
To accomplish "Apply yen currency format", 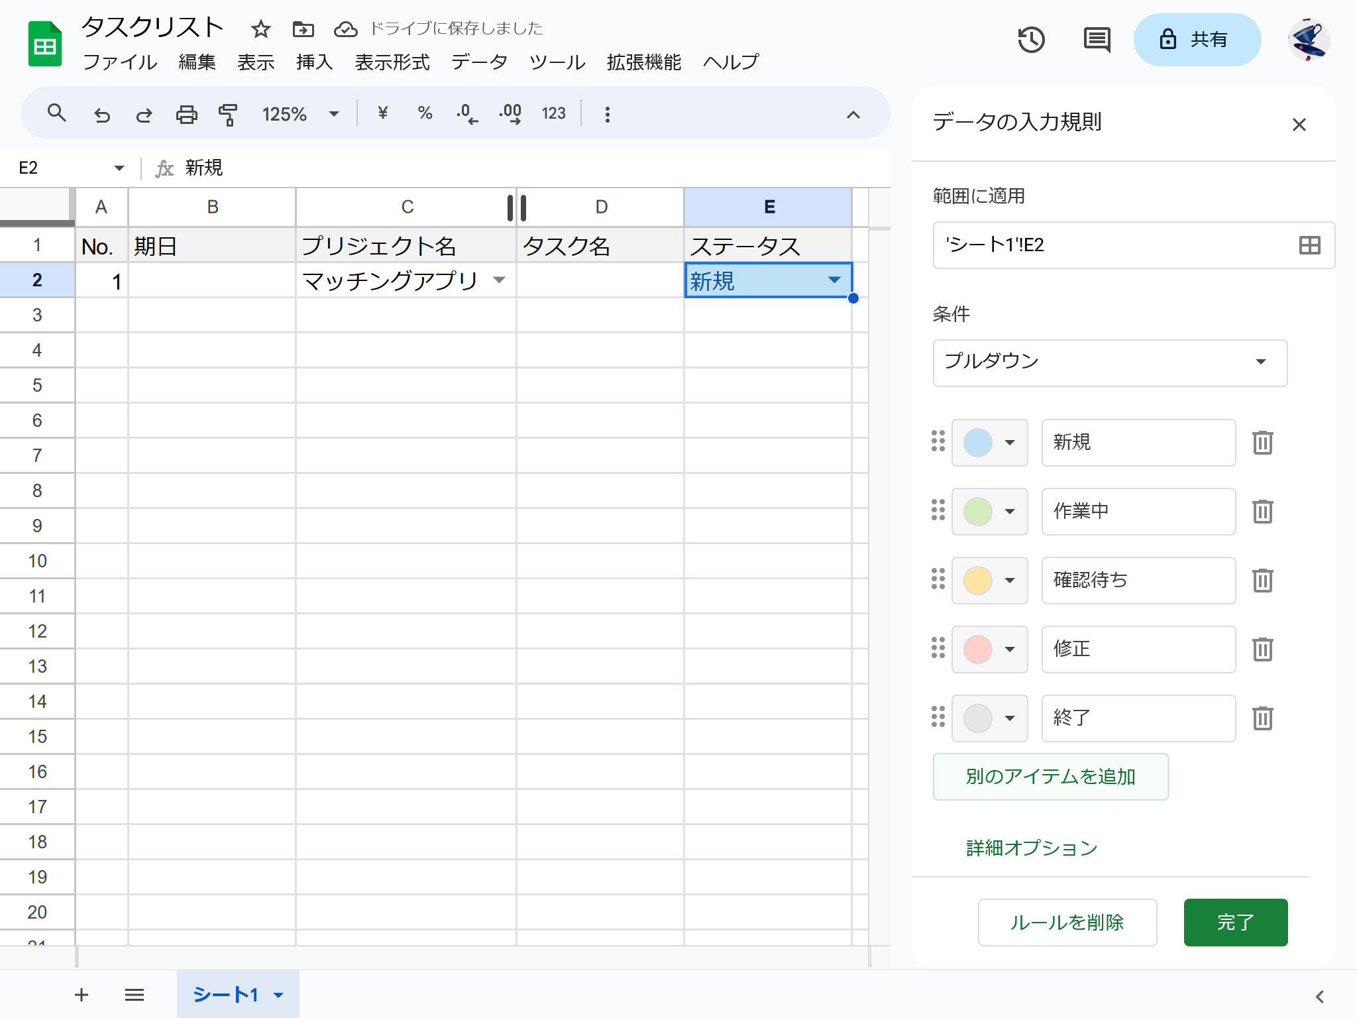I will pos(382,113).
